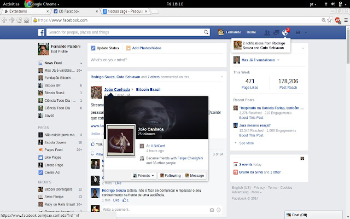Open Fernando profile link in header

(230, 32)
